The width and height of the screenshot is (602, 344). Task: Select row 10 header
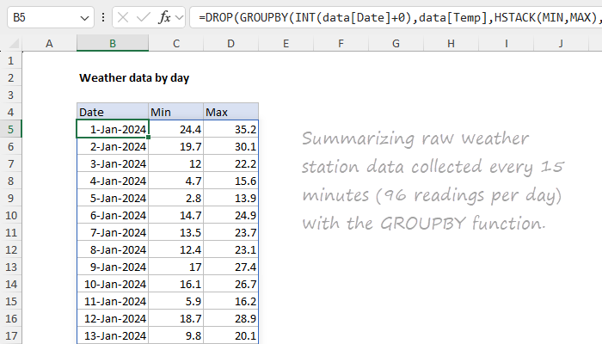(x=10, y=215)
